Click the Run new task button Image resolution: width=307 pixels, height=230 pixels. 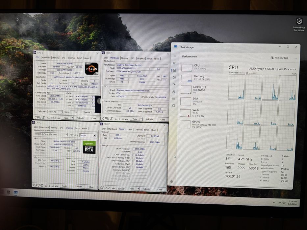[x=280, y=58]
